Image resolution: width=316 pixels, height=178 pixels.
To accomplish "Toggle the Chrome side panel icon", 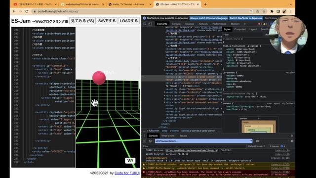I will (x=278, y=11).
